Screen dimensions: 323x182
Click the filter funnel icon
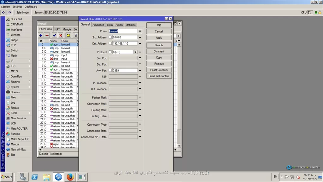coord(76,35)
